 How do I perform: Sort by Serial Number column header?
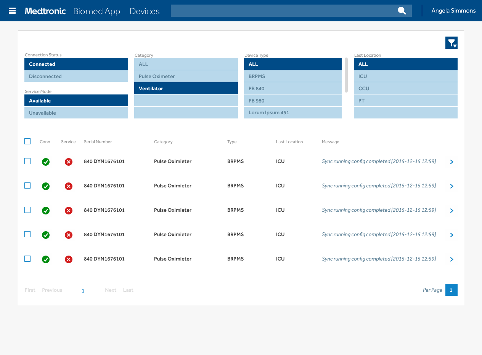tap(98, 142)
